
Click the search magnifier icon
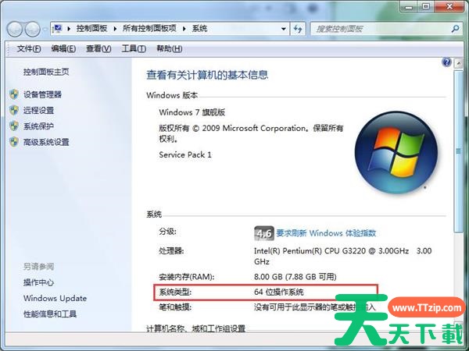point(455,29)
